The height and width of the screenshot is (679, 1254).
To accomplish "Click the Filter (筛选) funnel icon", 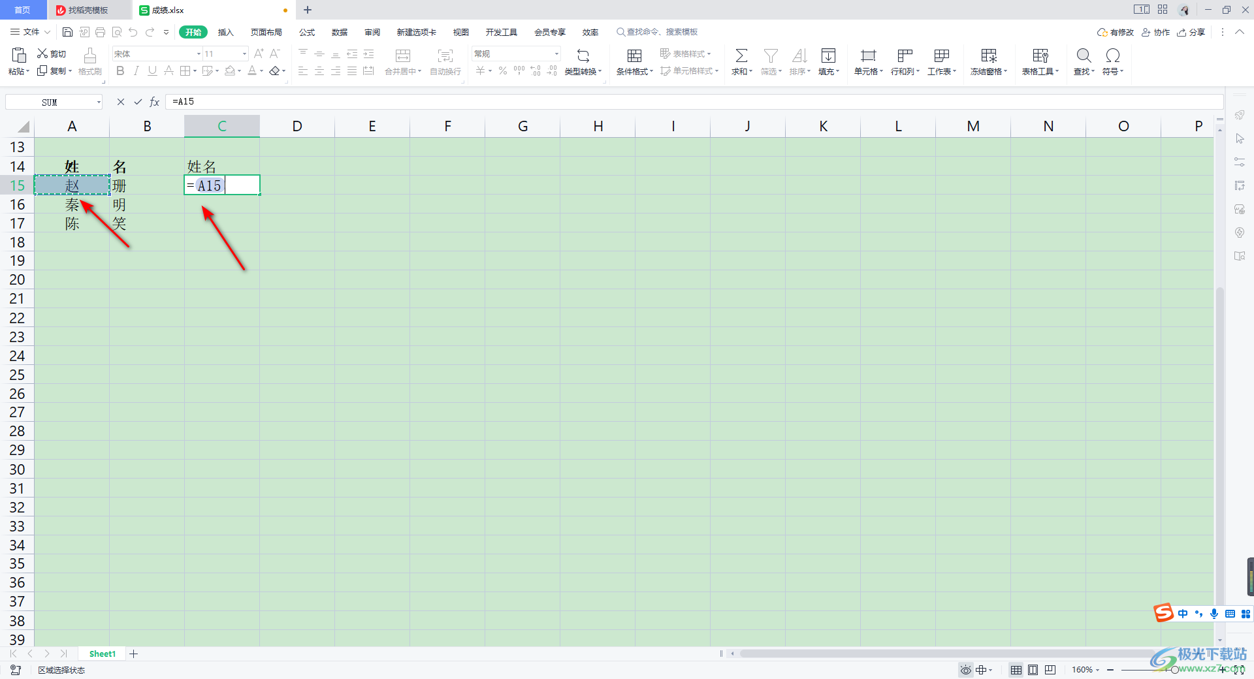I will tap(771, 55).
